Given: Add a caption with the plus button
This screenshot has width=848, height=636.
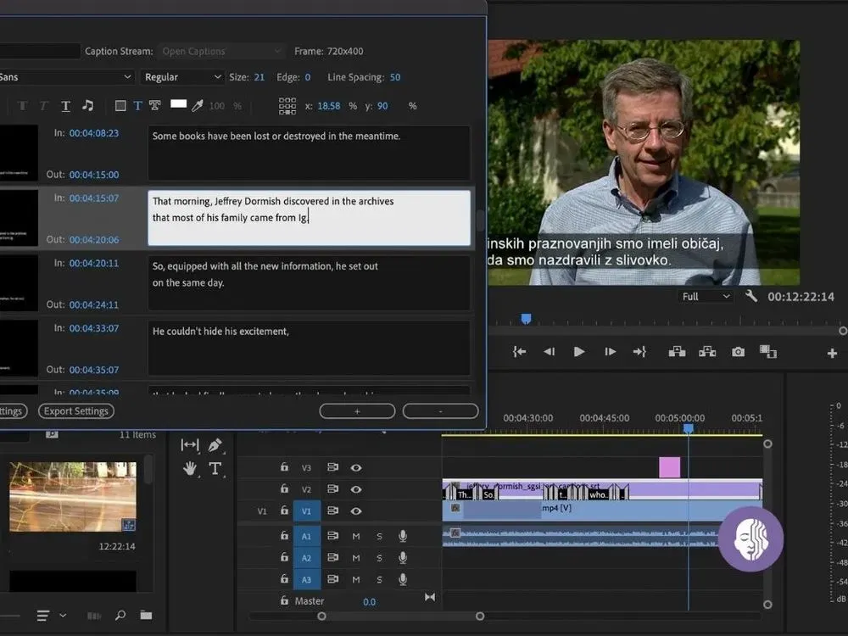Looking at the screenshot, I should [357, 411].
